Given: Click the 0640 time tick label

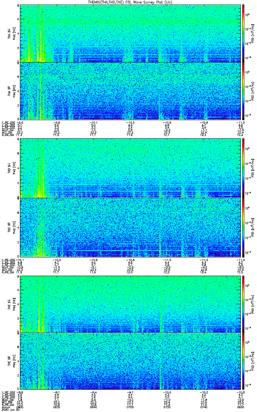Looking at the screenshot, I should click(x=94, y=407).
